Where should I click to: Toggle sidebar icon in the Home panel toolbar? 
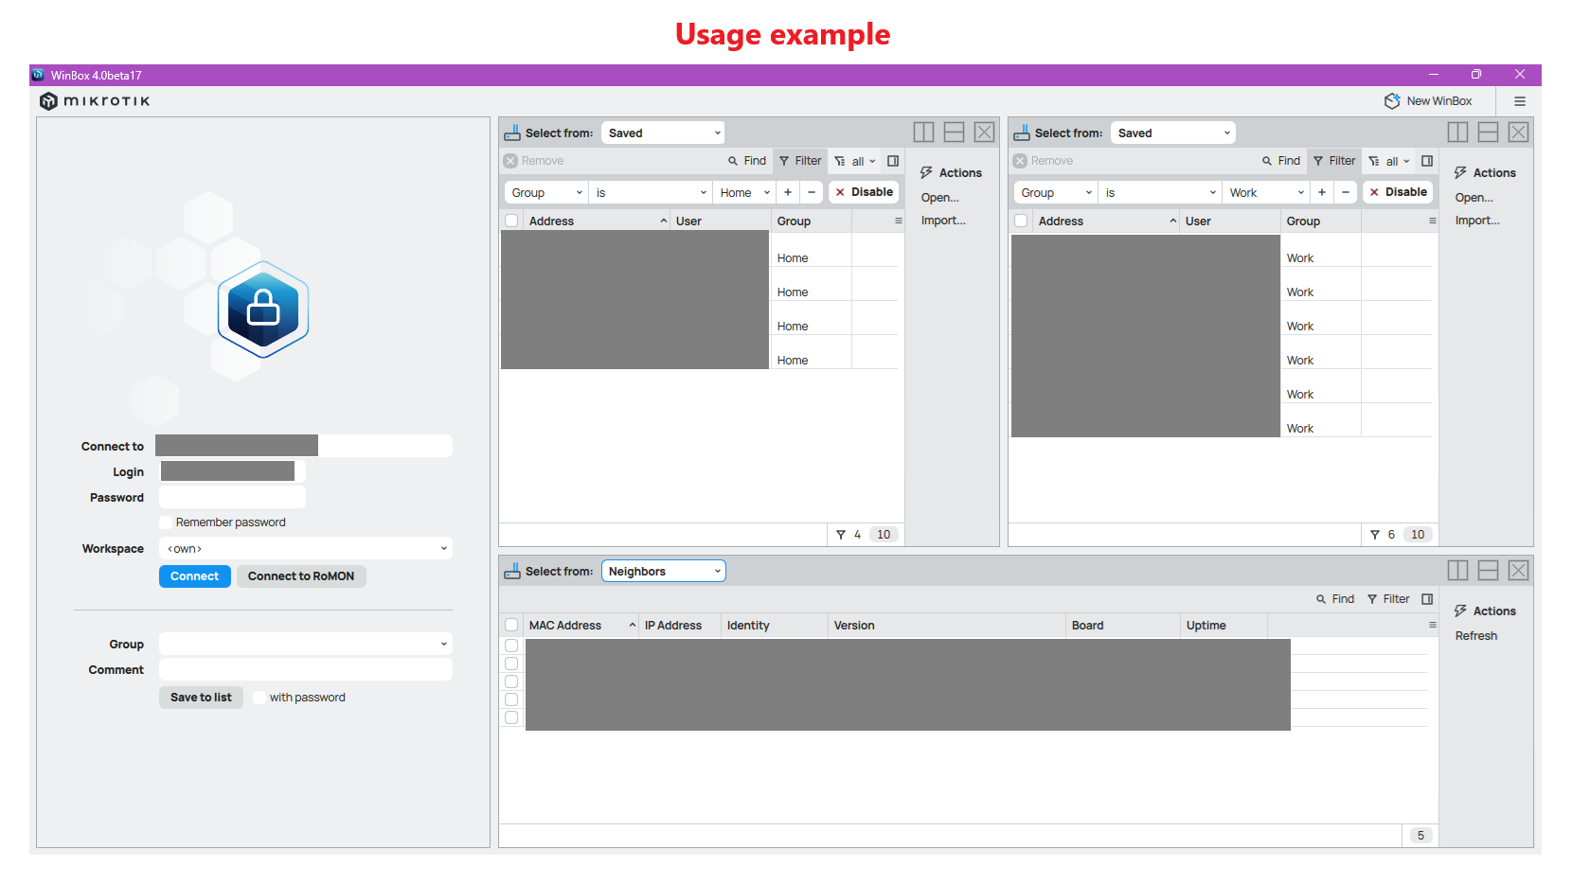pos(893,161)
